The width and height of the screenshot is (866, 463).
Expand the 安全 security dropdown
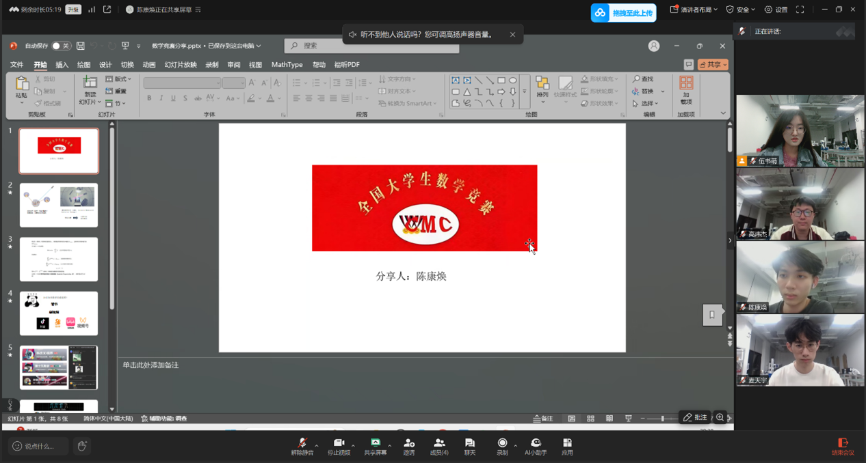point(740,10)
